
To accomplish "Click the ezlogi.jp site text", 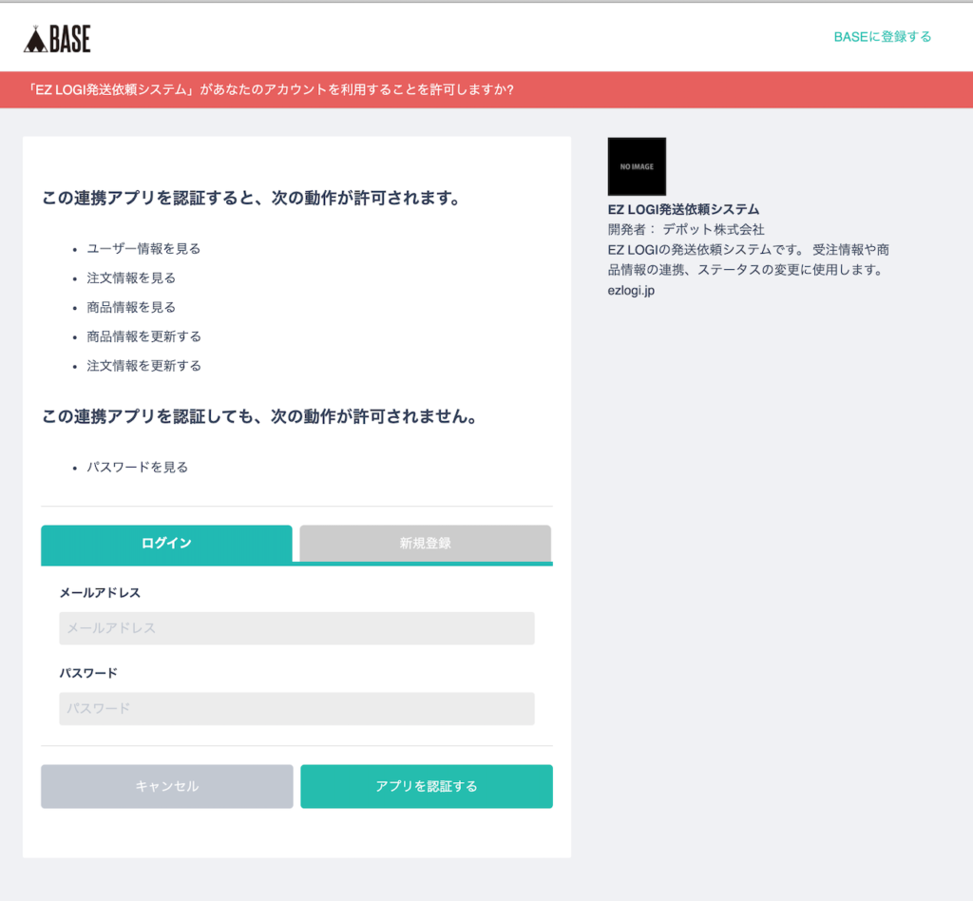I will (x=631, y=291).
